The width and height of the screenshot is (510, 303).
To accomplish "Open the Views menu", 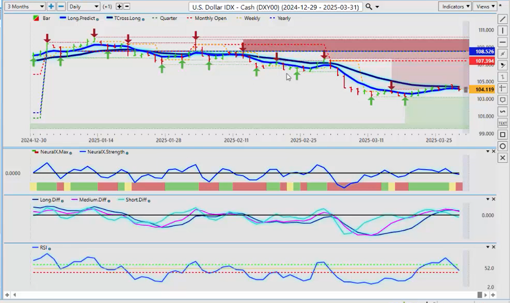I will [486, 6].
